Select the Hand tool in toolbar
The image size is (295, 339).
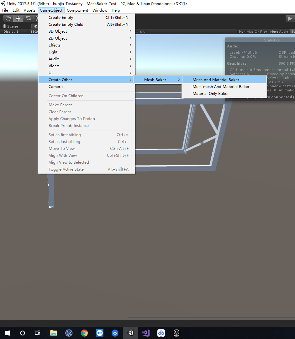tap(8, 18)
